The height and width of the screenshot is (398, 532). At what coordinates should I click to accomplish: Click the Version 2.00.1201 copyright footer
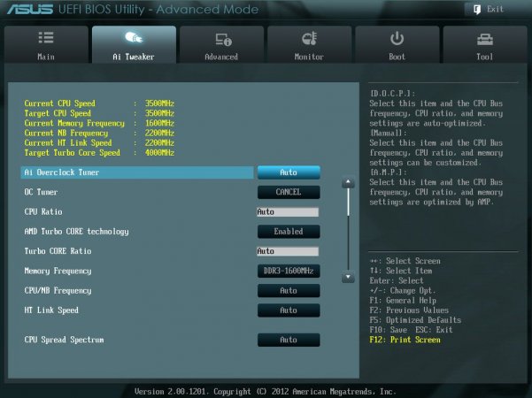tap(266, 392)
